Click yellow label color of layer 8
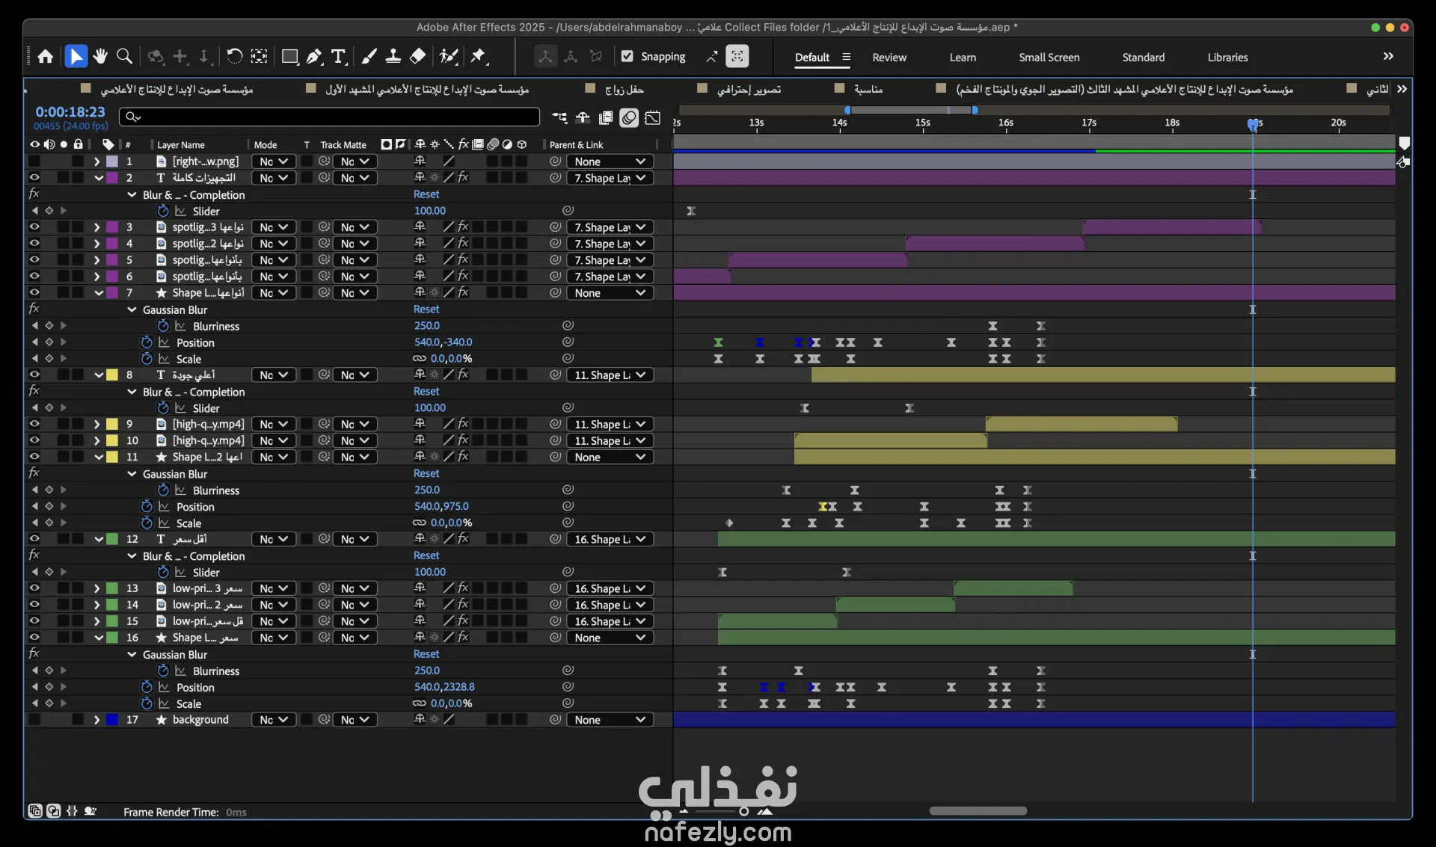The image size is (1436, 847). tap(112, 375)
